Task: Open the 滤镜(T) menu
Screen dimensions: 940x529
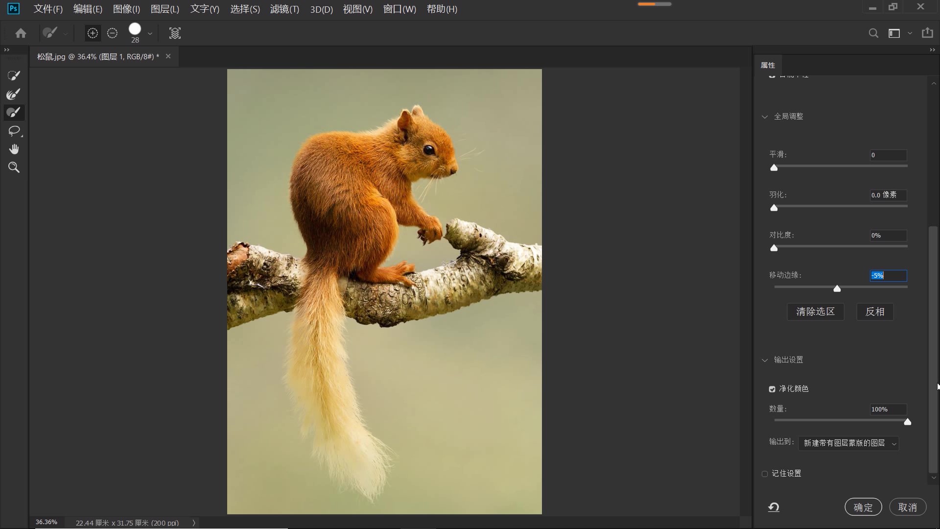Action: [x=284, y=9]
